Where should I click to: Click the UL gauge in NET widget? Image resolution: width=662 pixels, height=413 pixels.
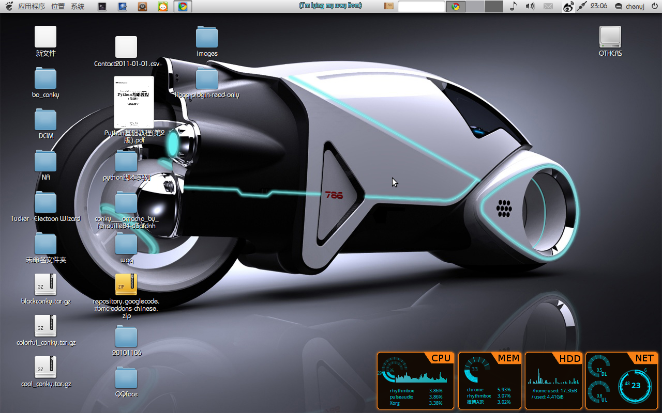(599, 392)
